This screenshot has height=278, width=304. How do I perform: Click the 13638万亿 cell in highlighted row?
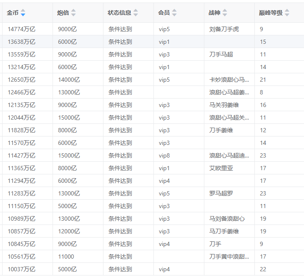tap(21, 42)
